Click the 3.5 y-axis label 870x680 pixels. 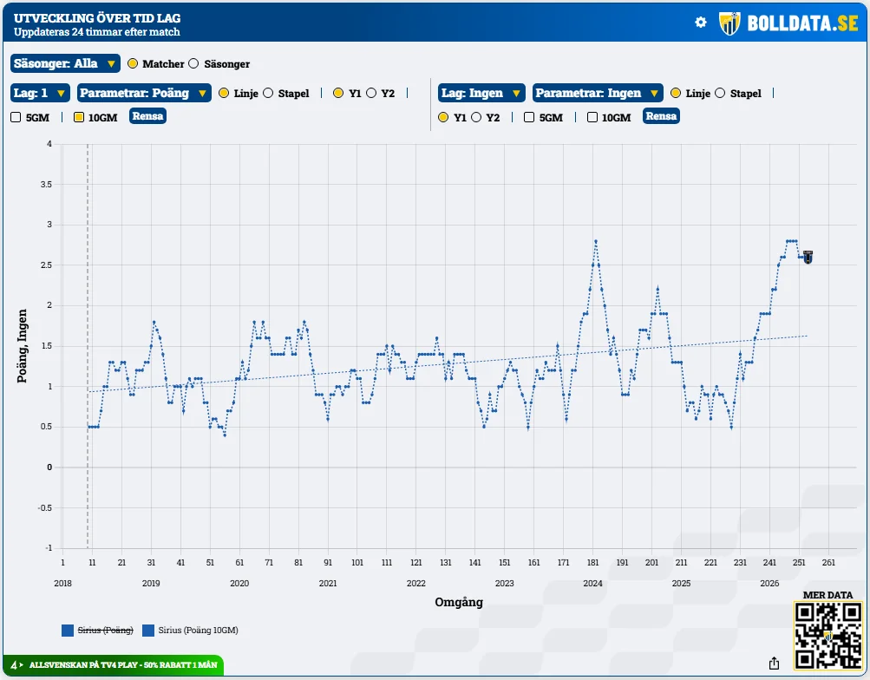click(47, 185)
